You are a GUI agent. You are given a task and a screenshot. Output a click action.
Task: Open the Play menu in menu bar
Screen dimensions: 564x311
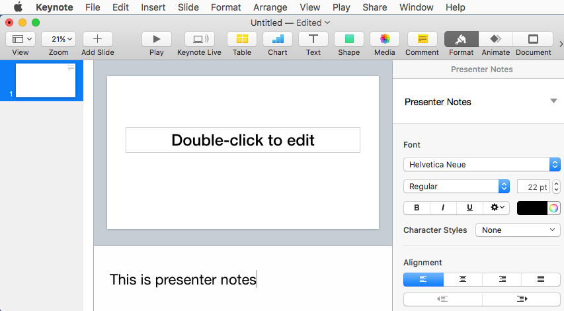coord(341,7)
